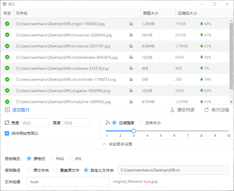
Task: Click the resize dimensions icon beside 宽度
Action: pyautogui.click(x=7, y=123)
